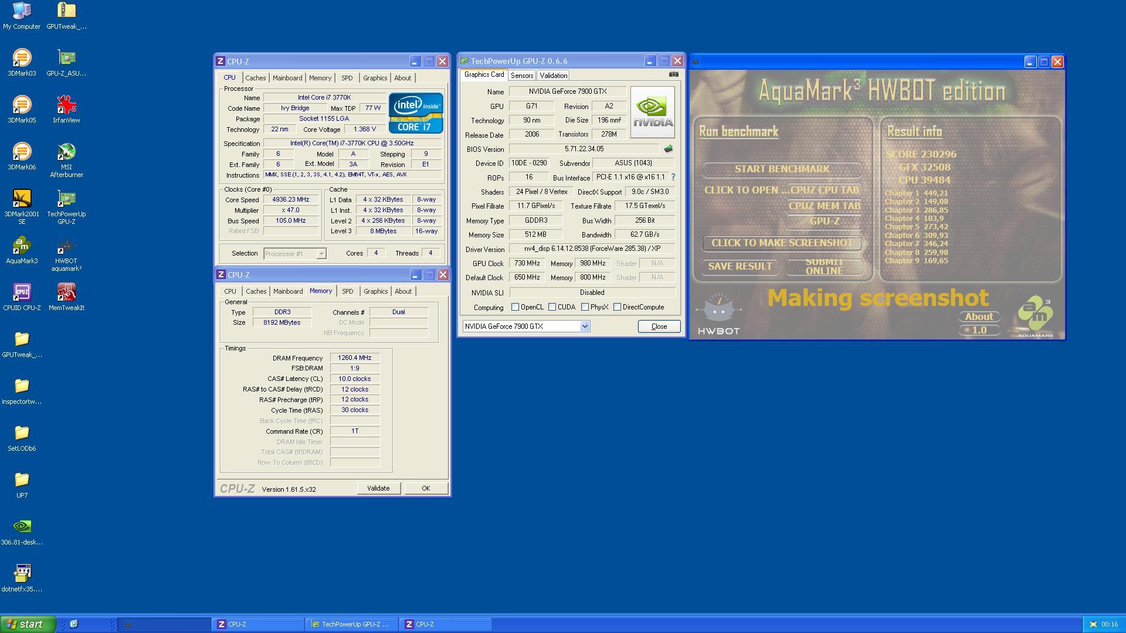Image resolution: width=1126 pixels, height=633 pixels.
Task: Toggle the DirectCompute checkbox in GPU-Z
Action: click(x=617, y=307)
